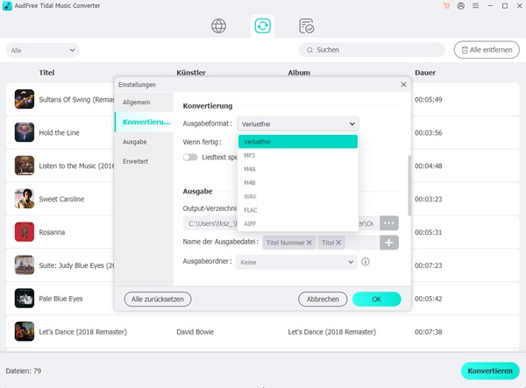Click the Titel column header
This screenshot has width=526, height=388.
[x=46, y=73]
